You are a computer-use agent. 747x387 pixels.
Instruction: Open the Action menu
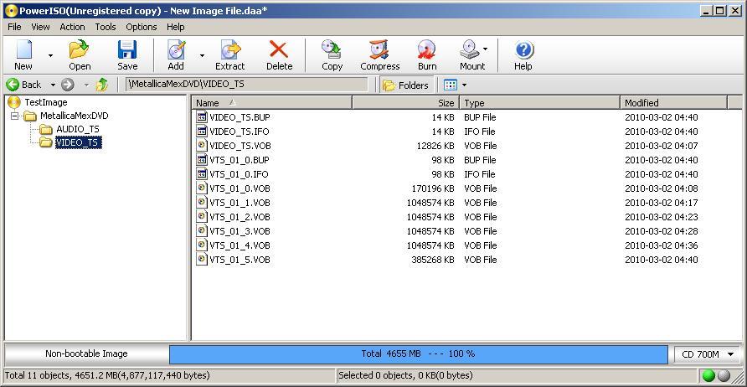click(72, 27)
